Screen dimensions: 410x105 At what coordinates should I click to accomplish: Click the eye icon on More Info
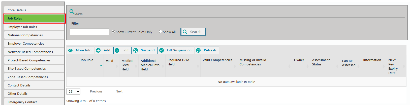70,50
